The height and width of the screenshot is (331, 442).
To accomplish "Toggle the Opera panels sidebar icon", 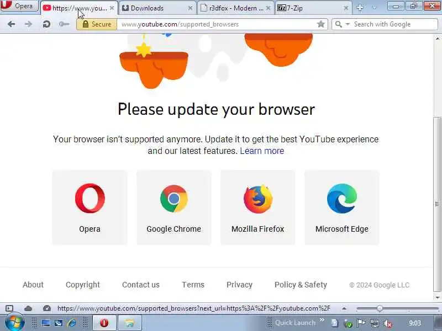I will coord(9,308).
